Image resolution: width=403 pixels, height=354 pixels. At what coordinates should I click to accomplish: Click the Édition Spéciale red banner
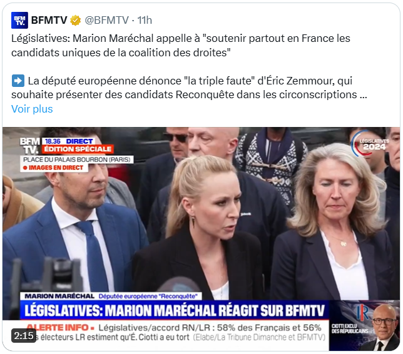click(x=78, y=149)
